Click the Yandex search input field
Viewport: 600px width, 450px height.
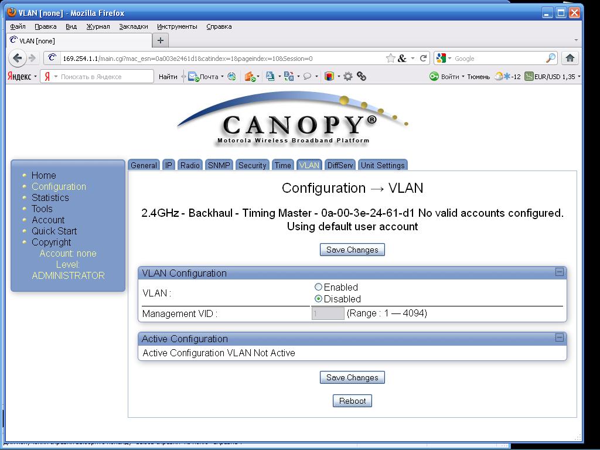pyautogui.click(x=97, y=77)
